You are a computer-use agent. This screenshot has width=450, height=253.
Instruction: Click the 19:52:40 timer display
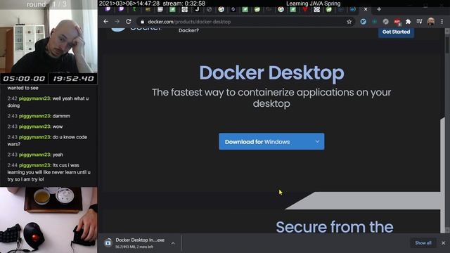[x=73, y=79]
